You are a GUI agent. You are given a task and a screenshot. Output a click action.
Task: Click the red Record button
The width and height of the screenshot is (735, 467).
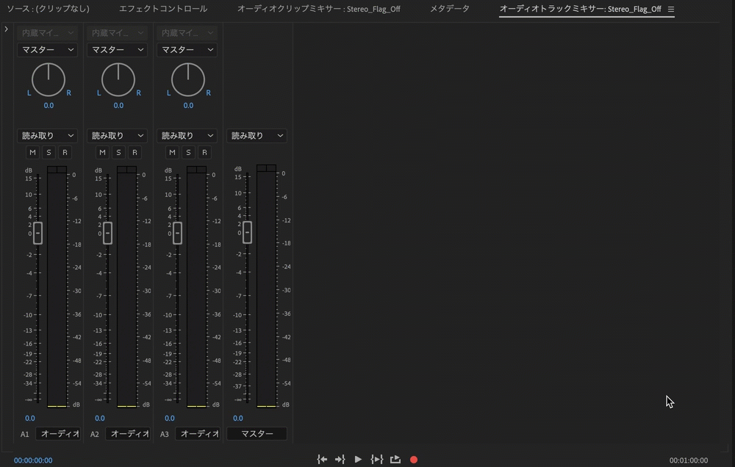tap(413, 460)
